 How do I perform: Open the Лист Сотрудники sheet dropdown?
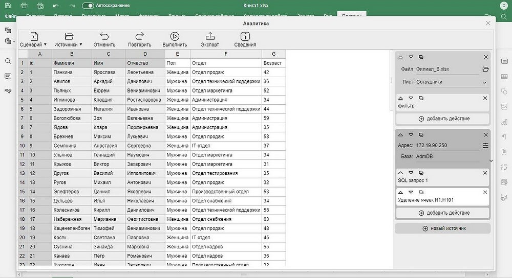pos(484,82)
